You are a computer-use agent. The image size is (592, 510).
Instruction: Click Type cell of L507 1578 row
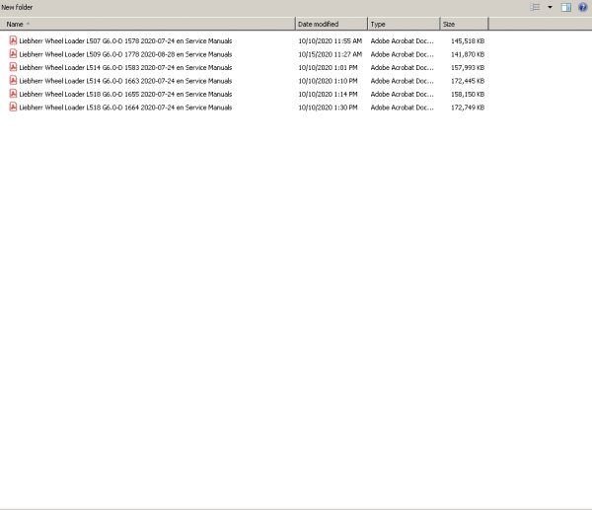[403, 41]
